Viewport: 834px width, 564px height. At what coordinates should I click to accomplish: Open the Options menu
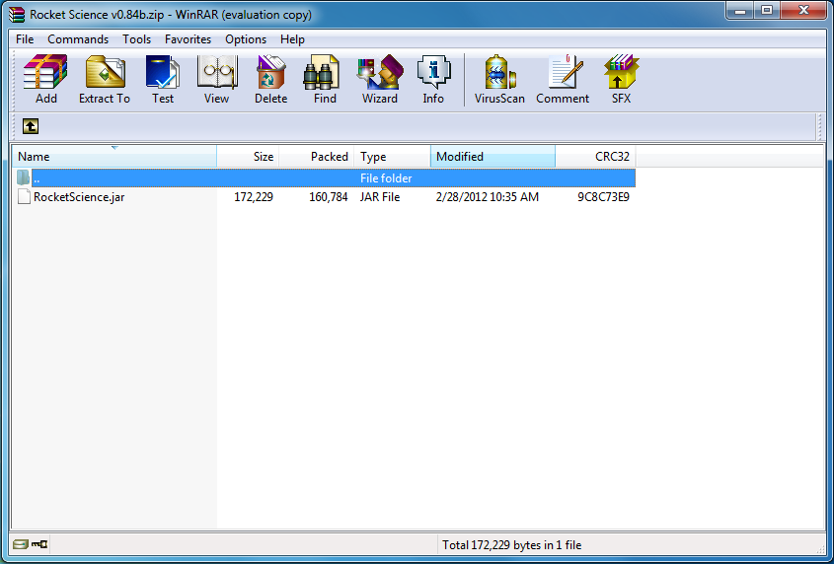pyautogui.click(x=246, y=39)
